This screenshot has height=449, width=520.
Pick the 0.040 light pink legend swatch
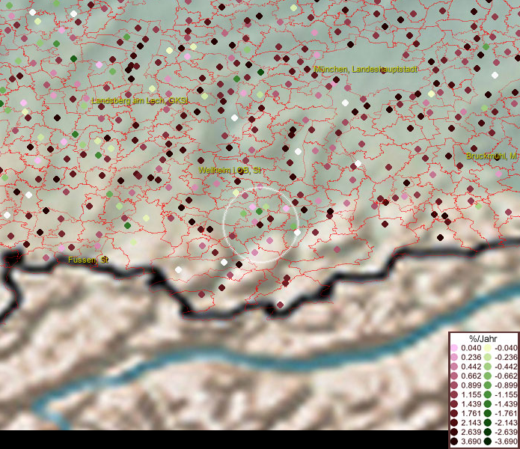click(x=455, y=348)
